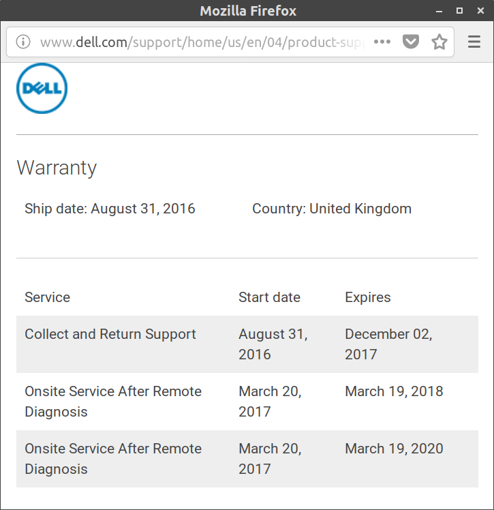Viewport: 494px width, 510px height.
Task: Click the Service column header
Action: point(47,297)
